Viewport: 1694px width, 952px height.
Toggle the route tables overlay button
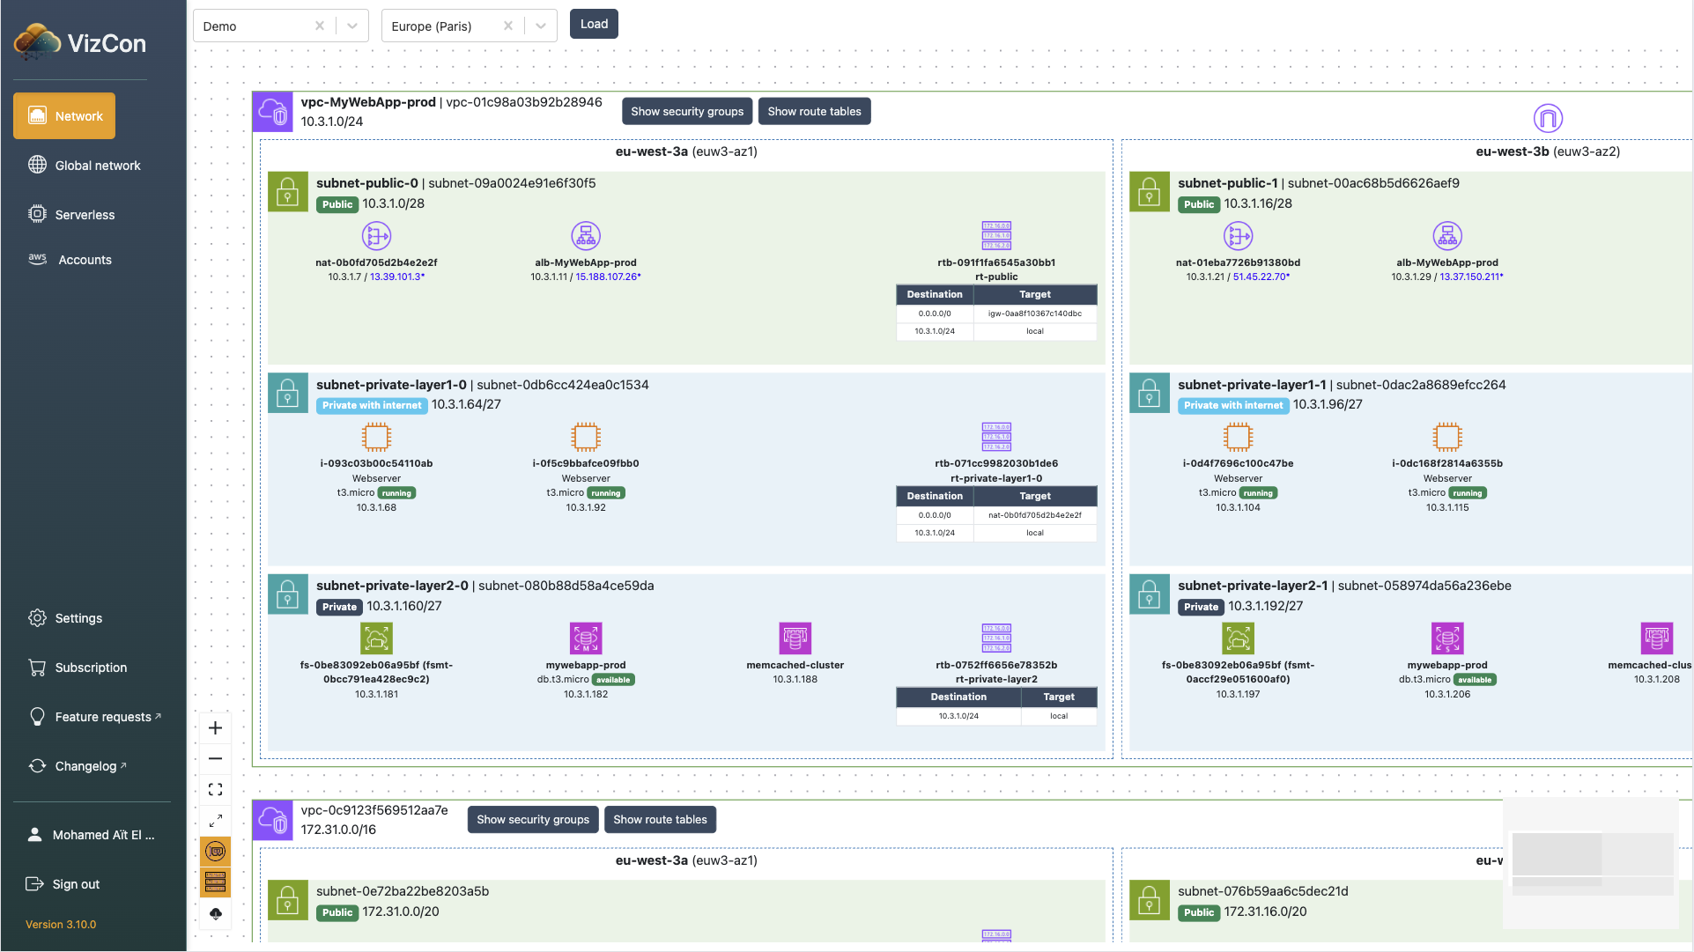215,882
